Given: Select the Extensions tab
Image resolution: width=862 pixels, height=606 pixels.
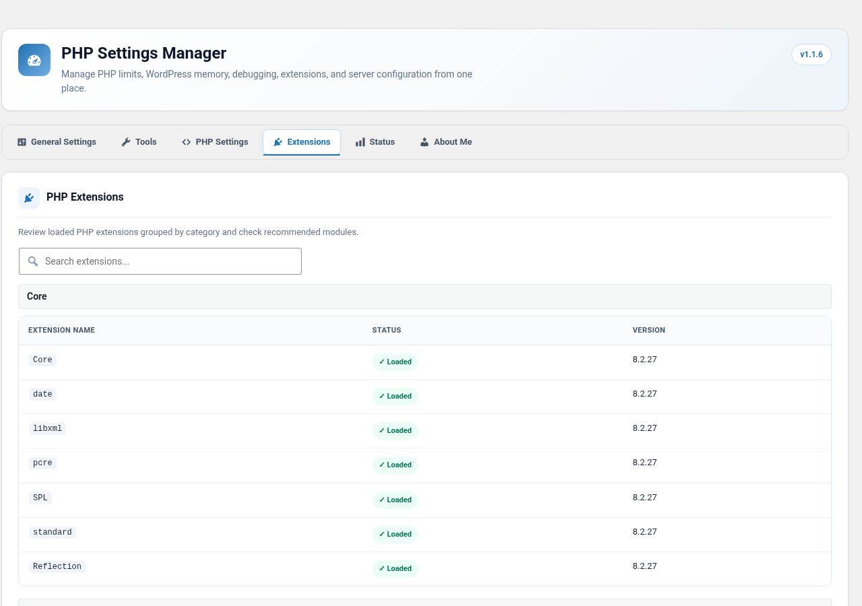Looking at the screenshot, I should tap(302, 142).
